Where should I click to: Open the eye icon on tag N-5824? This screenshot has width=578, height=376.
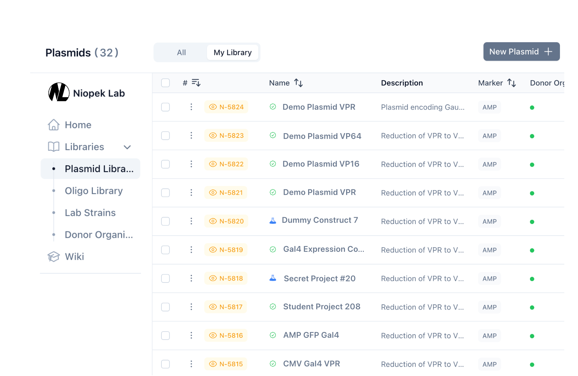(213, 107)
